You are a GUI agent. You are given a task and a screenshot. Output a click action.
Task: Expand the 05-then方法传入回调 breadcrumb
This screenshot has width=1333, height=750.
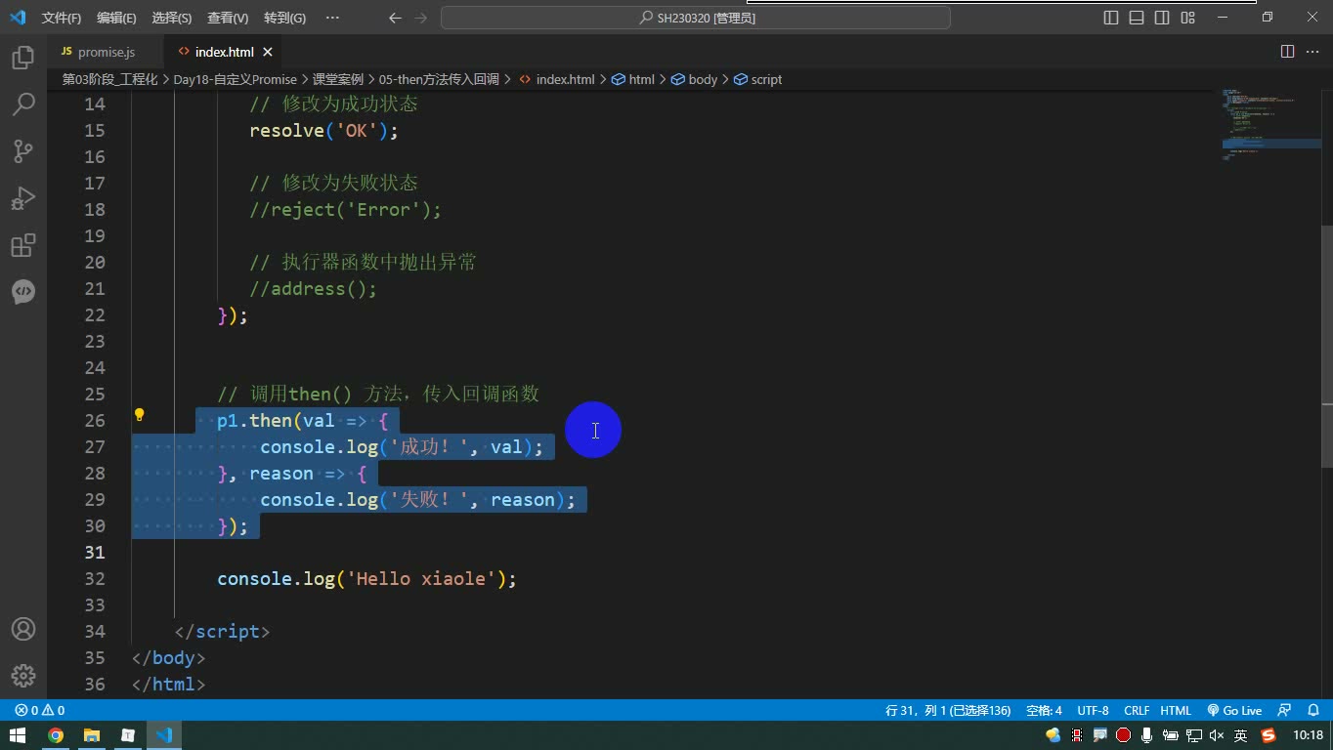(439, 79)
